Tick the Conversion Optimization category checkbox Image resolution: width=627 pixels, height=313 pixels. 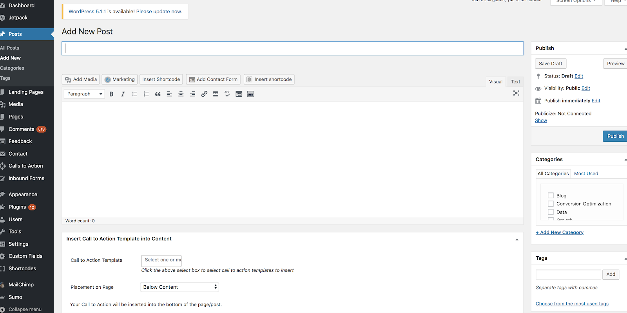coord(551,204)
